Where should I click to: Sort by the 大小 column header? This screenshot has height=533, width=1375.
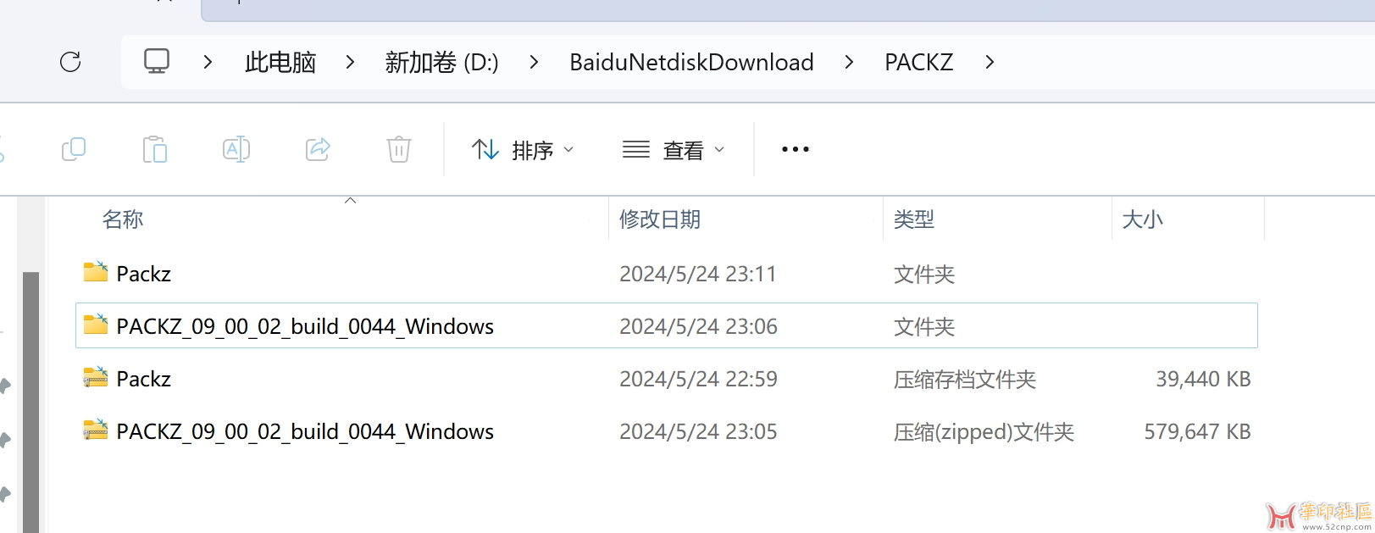point(1142,219)
